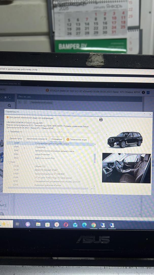This screenshot has width=154, height=275.
Task: Select row 05AL Active Protection
Action: (x=50, y=155)
